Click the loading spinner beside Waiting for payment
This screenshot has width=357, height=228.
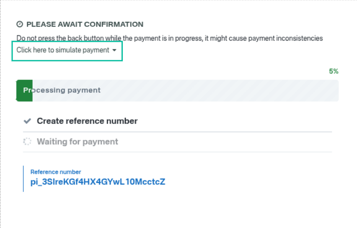(27, 142)
